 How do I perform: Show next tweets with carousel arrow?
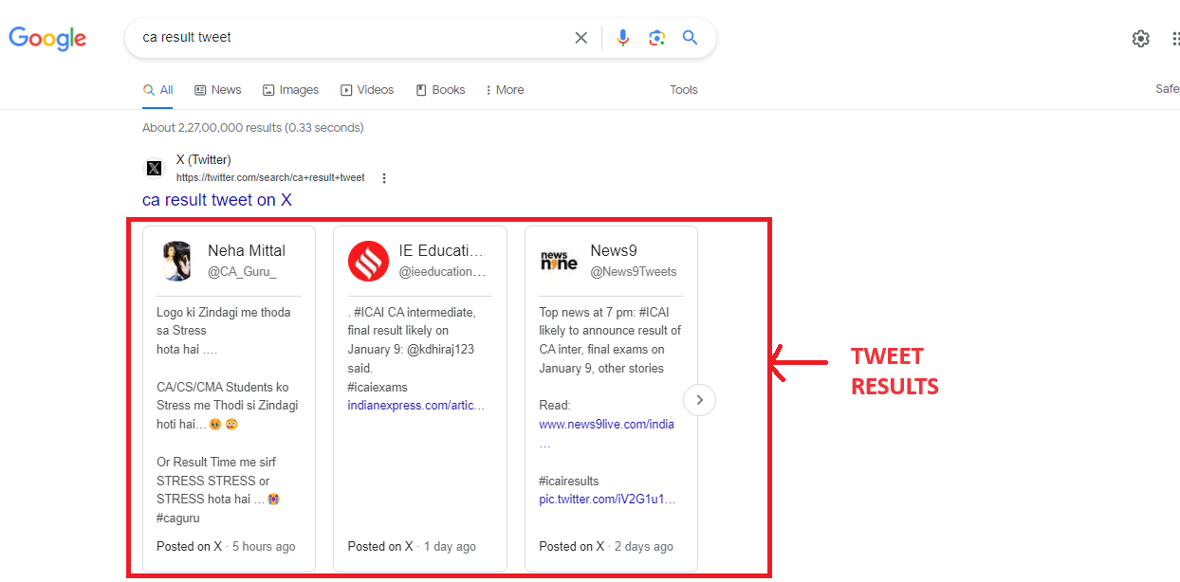699,400
